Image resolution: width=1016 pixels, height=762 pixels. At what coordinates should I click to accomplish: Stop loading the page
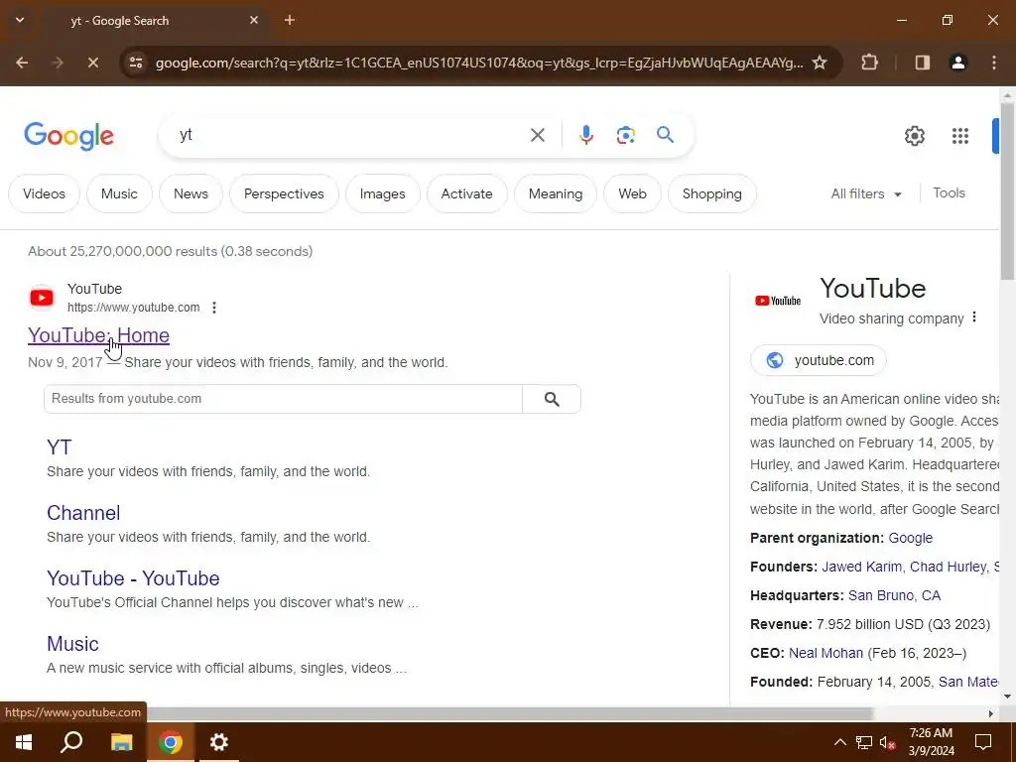[x=92, y=63]
